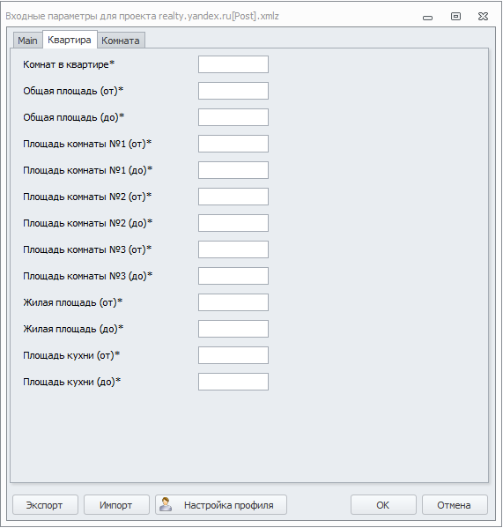The width and height of the screenshot is (503, 528).
Task: Maximize the input parameters window
Action: coord(455,16)
